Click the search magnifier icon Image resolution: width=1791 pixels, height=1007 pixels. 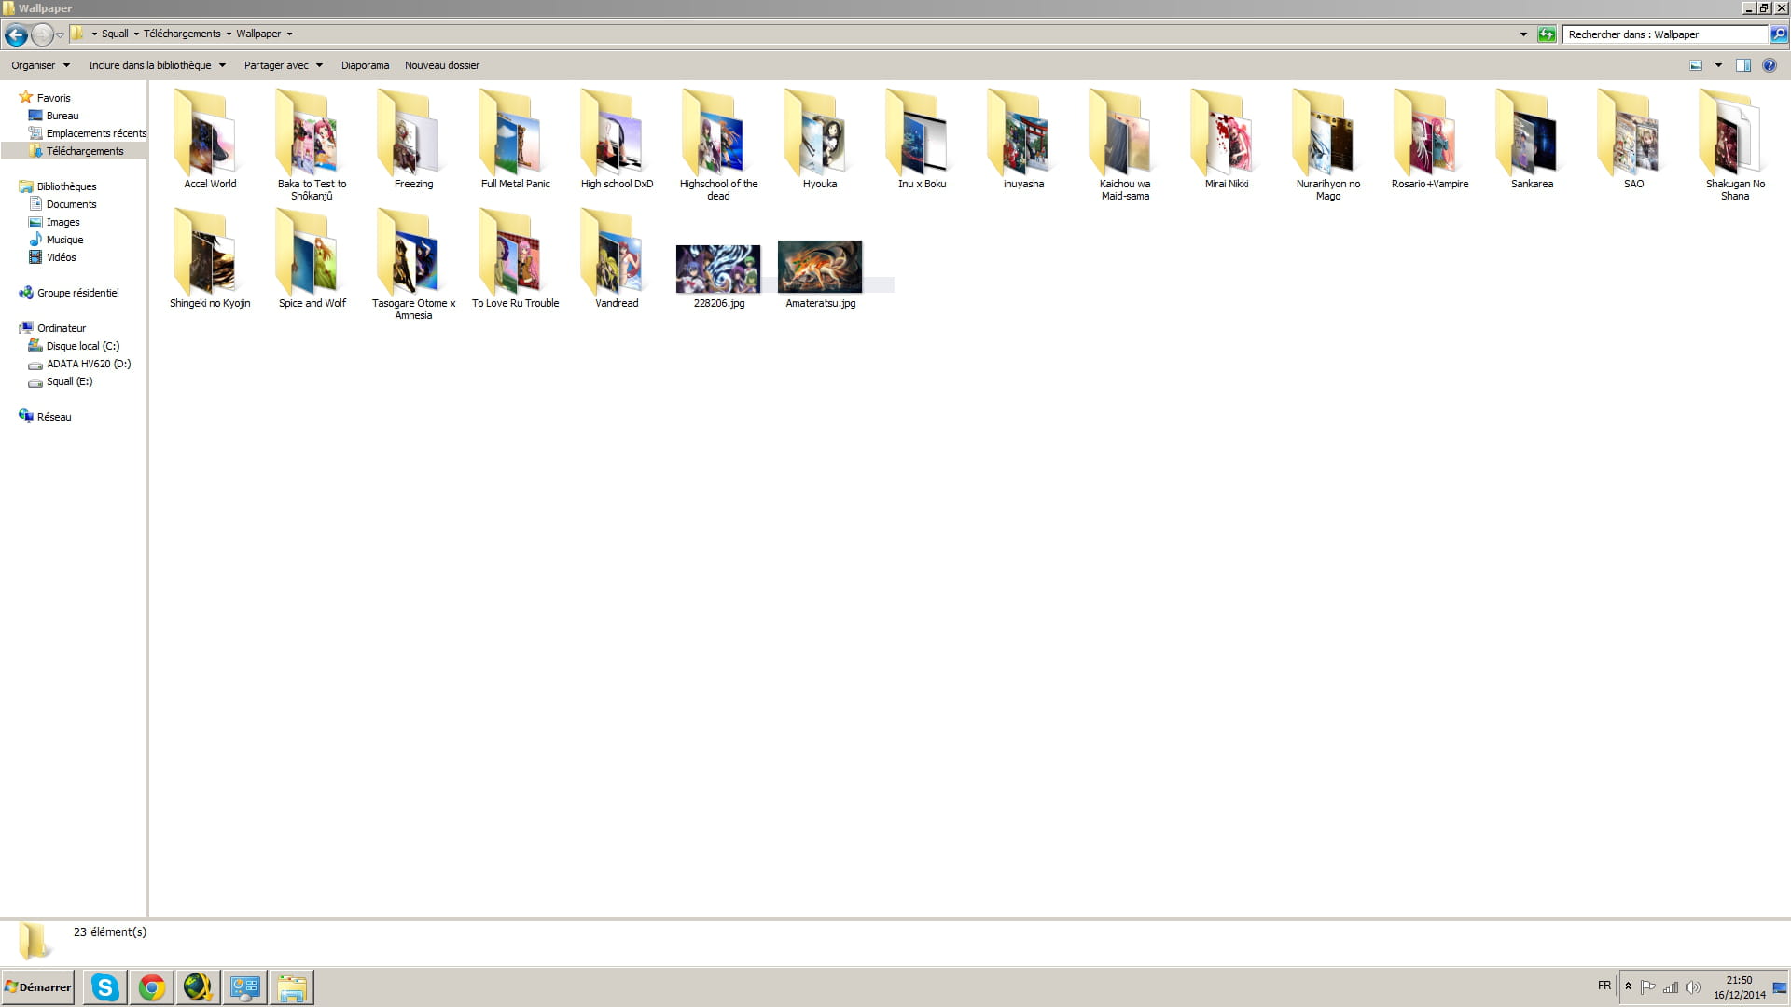pyautogui.click(x=1779, y=34)
